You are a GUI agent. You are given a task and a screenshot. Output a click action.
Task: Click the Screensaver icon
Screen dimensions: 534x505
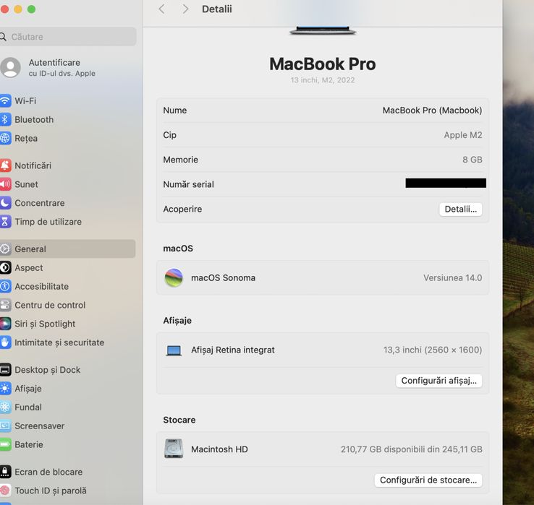pyautogui.click(x=5, y=426)
